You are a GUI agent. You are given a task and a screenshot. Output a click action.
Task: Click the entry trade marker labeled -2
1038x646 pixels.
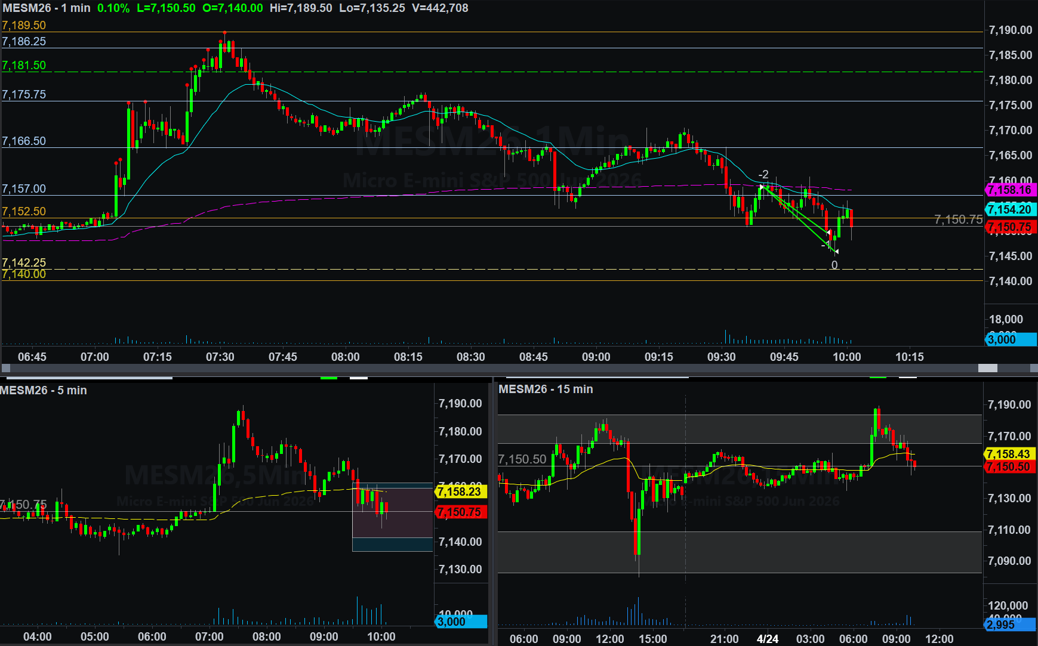(762, 187)
